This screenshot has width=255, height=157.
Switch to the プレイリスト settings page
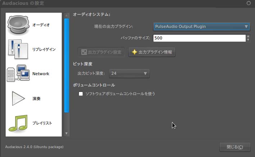[42, 123]
